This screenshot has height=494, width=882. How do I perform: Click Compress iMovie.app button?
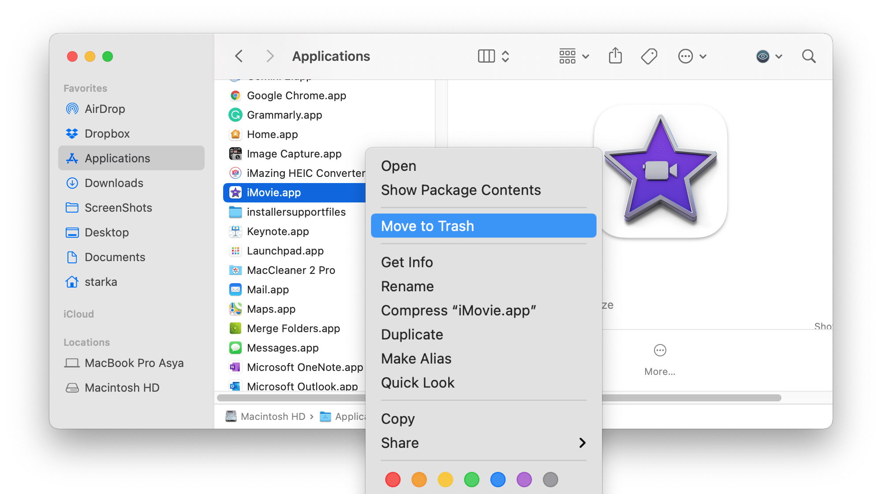(458, 311)
